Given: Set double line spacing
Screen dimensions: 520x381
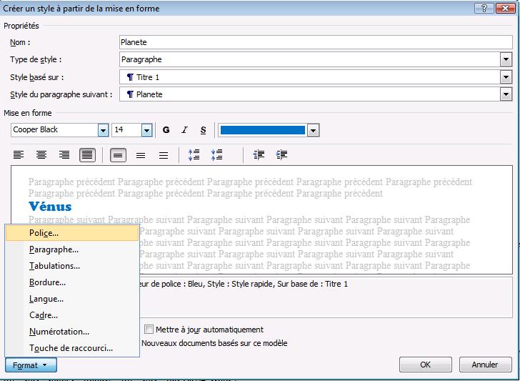Looking at the screenshot, I should (x=164, y=155).
